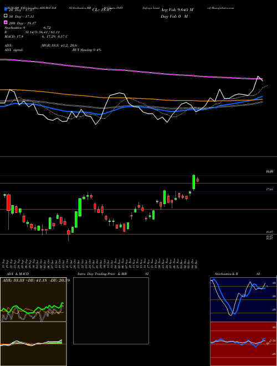Screen dimensions: 277x366
Task: Select the '200 Day = 18.17' legend text
Action: [22, 23]
